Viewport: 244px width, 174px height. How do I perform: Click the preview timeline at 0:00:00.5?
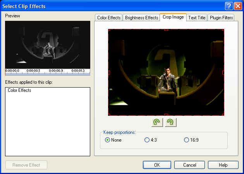[33, 71]
